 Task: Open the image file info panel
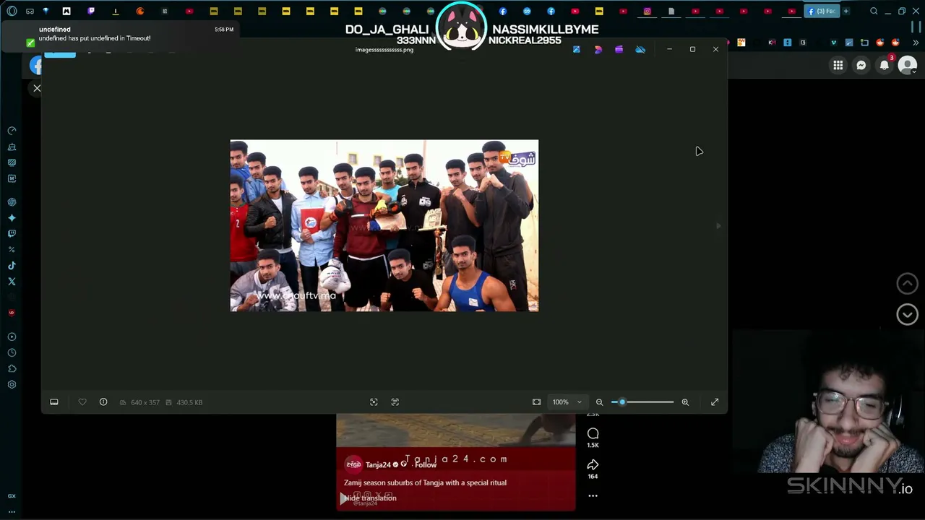click(x=103, y=402)
